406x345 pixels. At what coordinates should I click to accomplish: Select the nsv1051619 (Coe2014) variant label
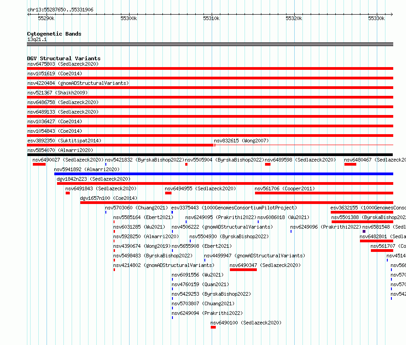click(55, 73)
